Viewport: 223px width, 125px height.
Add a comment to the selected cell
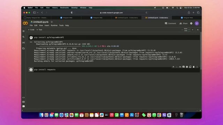click(x=184, y=67)
